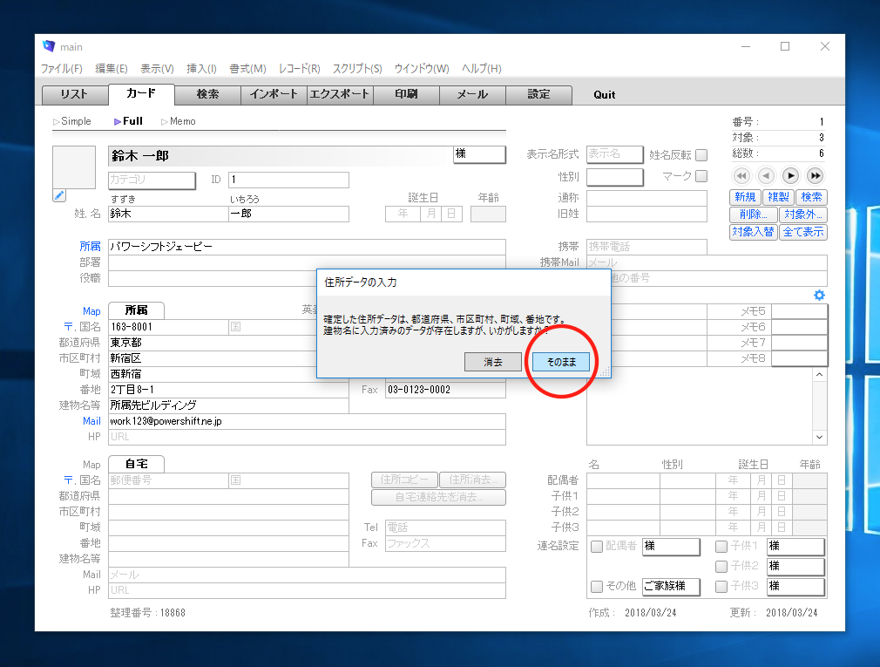
Task: Jump to the last record arrow
Action: point(815,176)
